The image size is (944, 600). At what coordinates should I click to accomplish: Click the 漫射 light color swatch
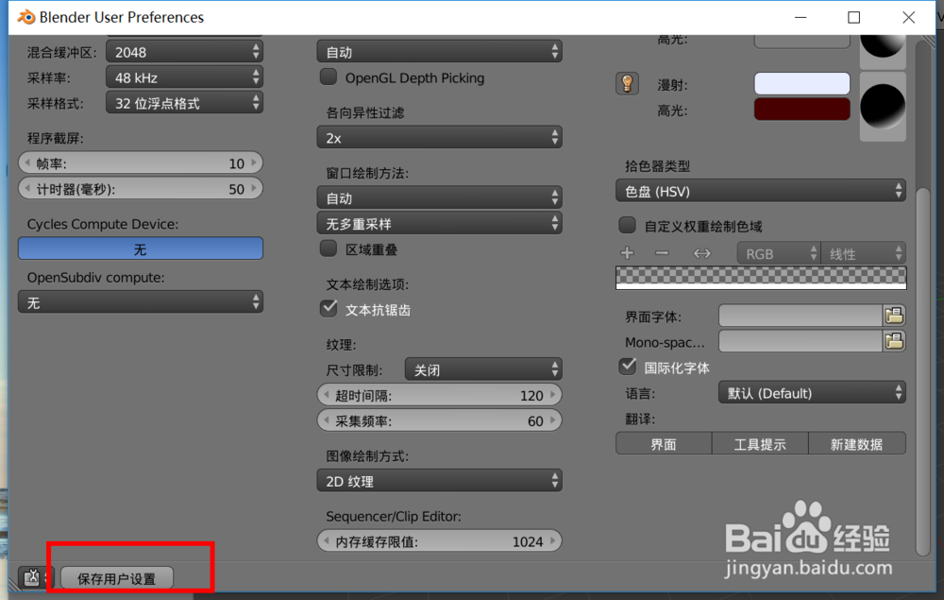(x=801, y=84)
